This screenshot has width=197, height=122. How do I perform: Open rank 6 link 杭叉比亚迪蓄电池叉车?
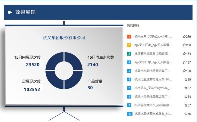[153, 79]
